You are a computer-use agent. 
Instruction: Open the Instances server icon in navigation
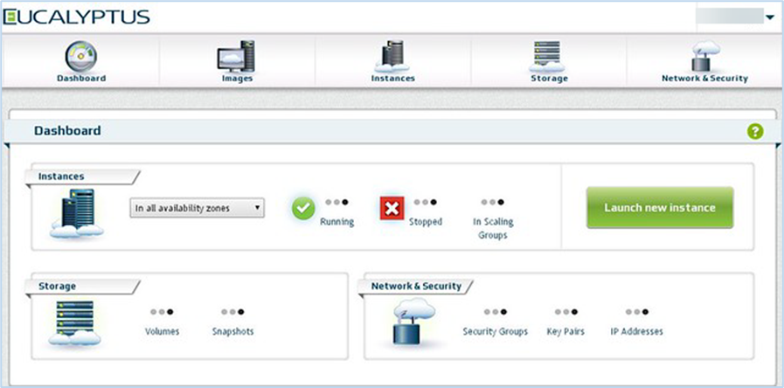[x=392, y=57]
